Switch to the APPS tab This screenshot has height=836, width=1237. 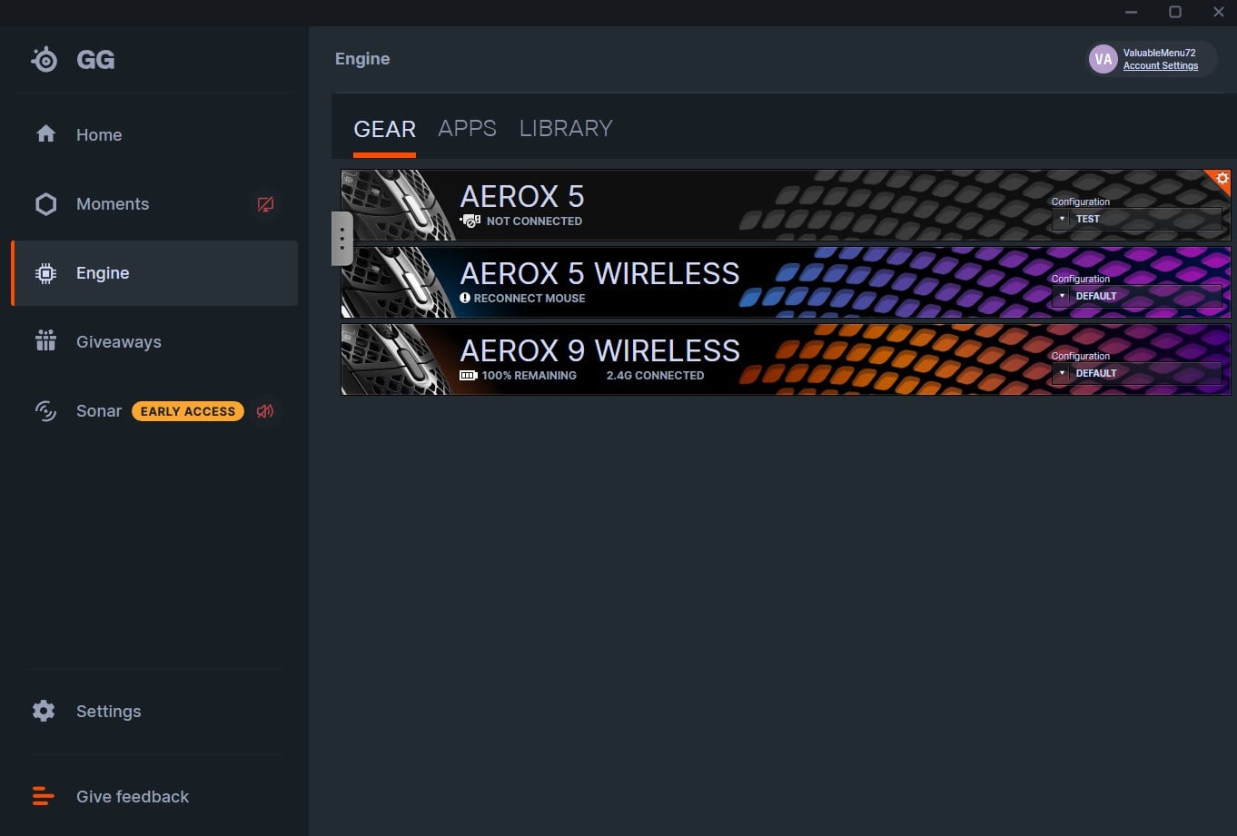coord(467,129)
